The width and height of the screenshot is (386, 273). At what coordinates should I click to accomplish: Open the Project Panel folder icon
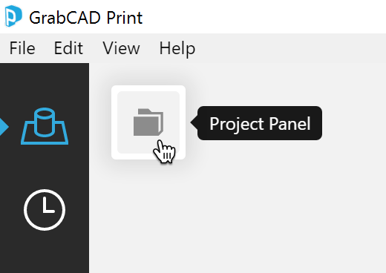click(x=148, y=122)
